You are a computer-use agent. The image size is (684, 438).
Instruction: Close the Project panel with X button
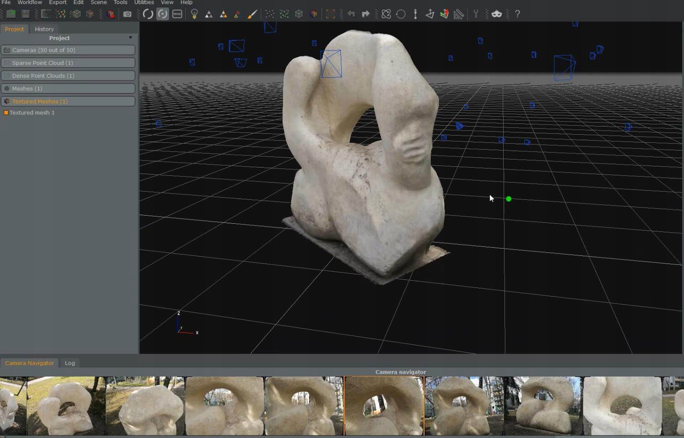pos(130,38)
